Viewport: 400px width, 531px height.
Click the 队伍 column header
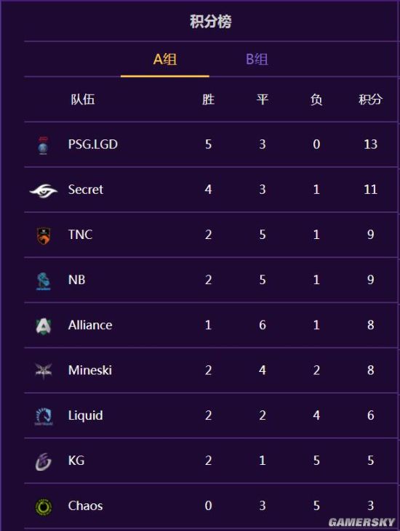point(83,100)
